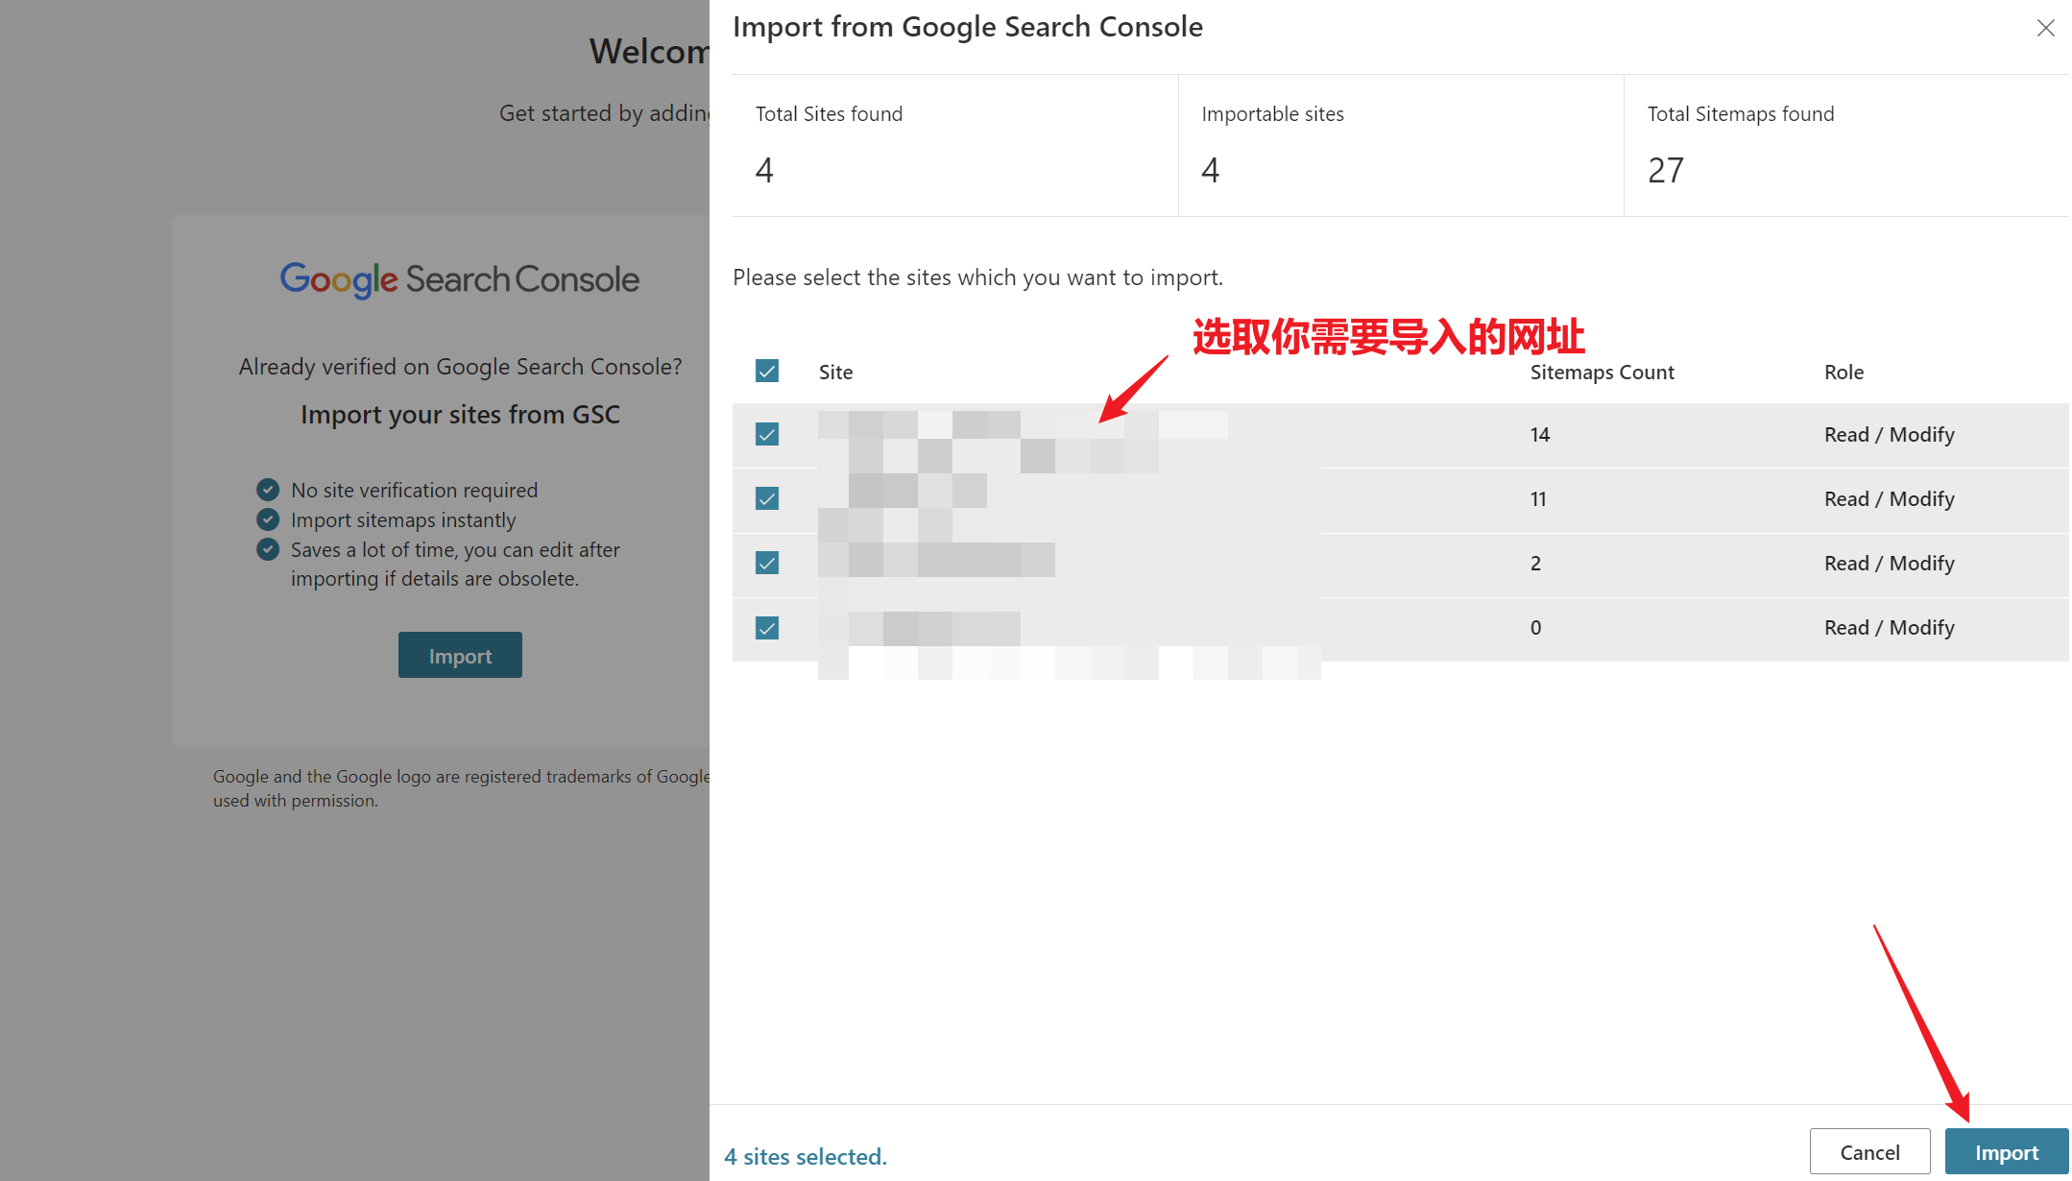Click checkmark icon beside Saves a lot of time
The image size is (2072, 1181).
pyautogui.click(x=268, y=549)
